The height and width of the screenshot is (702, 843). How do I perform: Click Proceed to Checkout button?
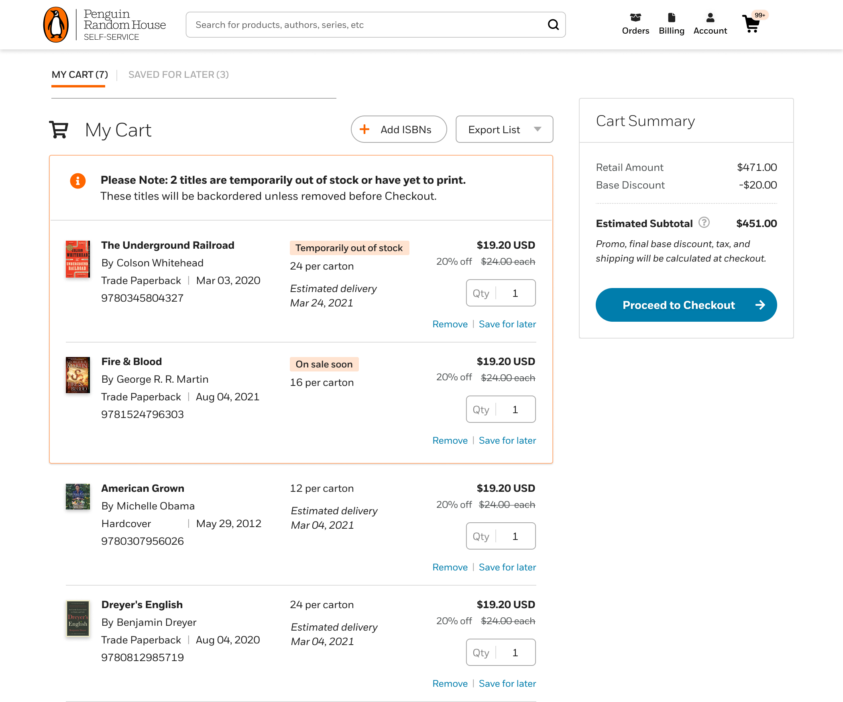[x=686, y=305]
